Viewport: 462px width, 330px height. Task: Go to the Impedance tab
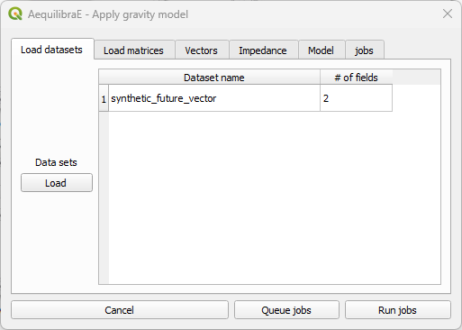[263, 50]
